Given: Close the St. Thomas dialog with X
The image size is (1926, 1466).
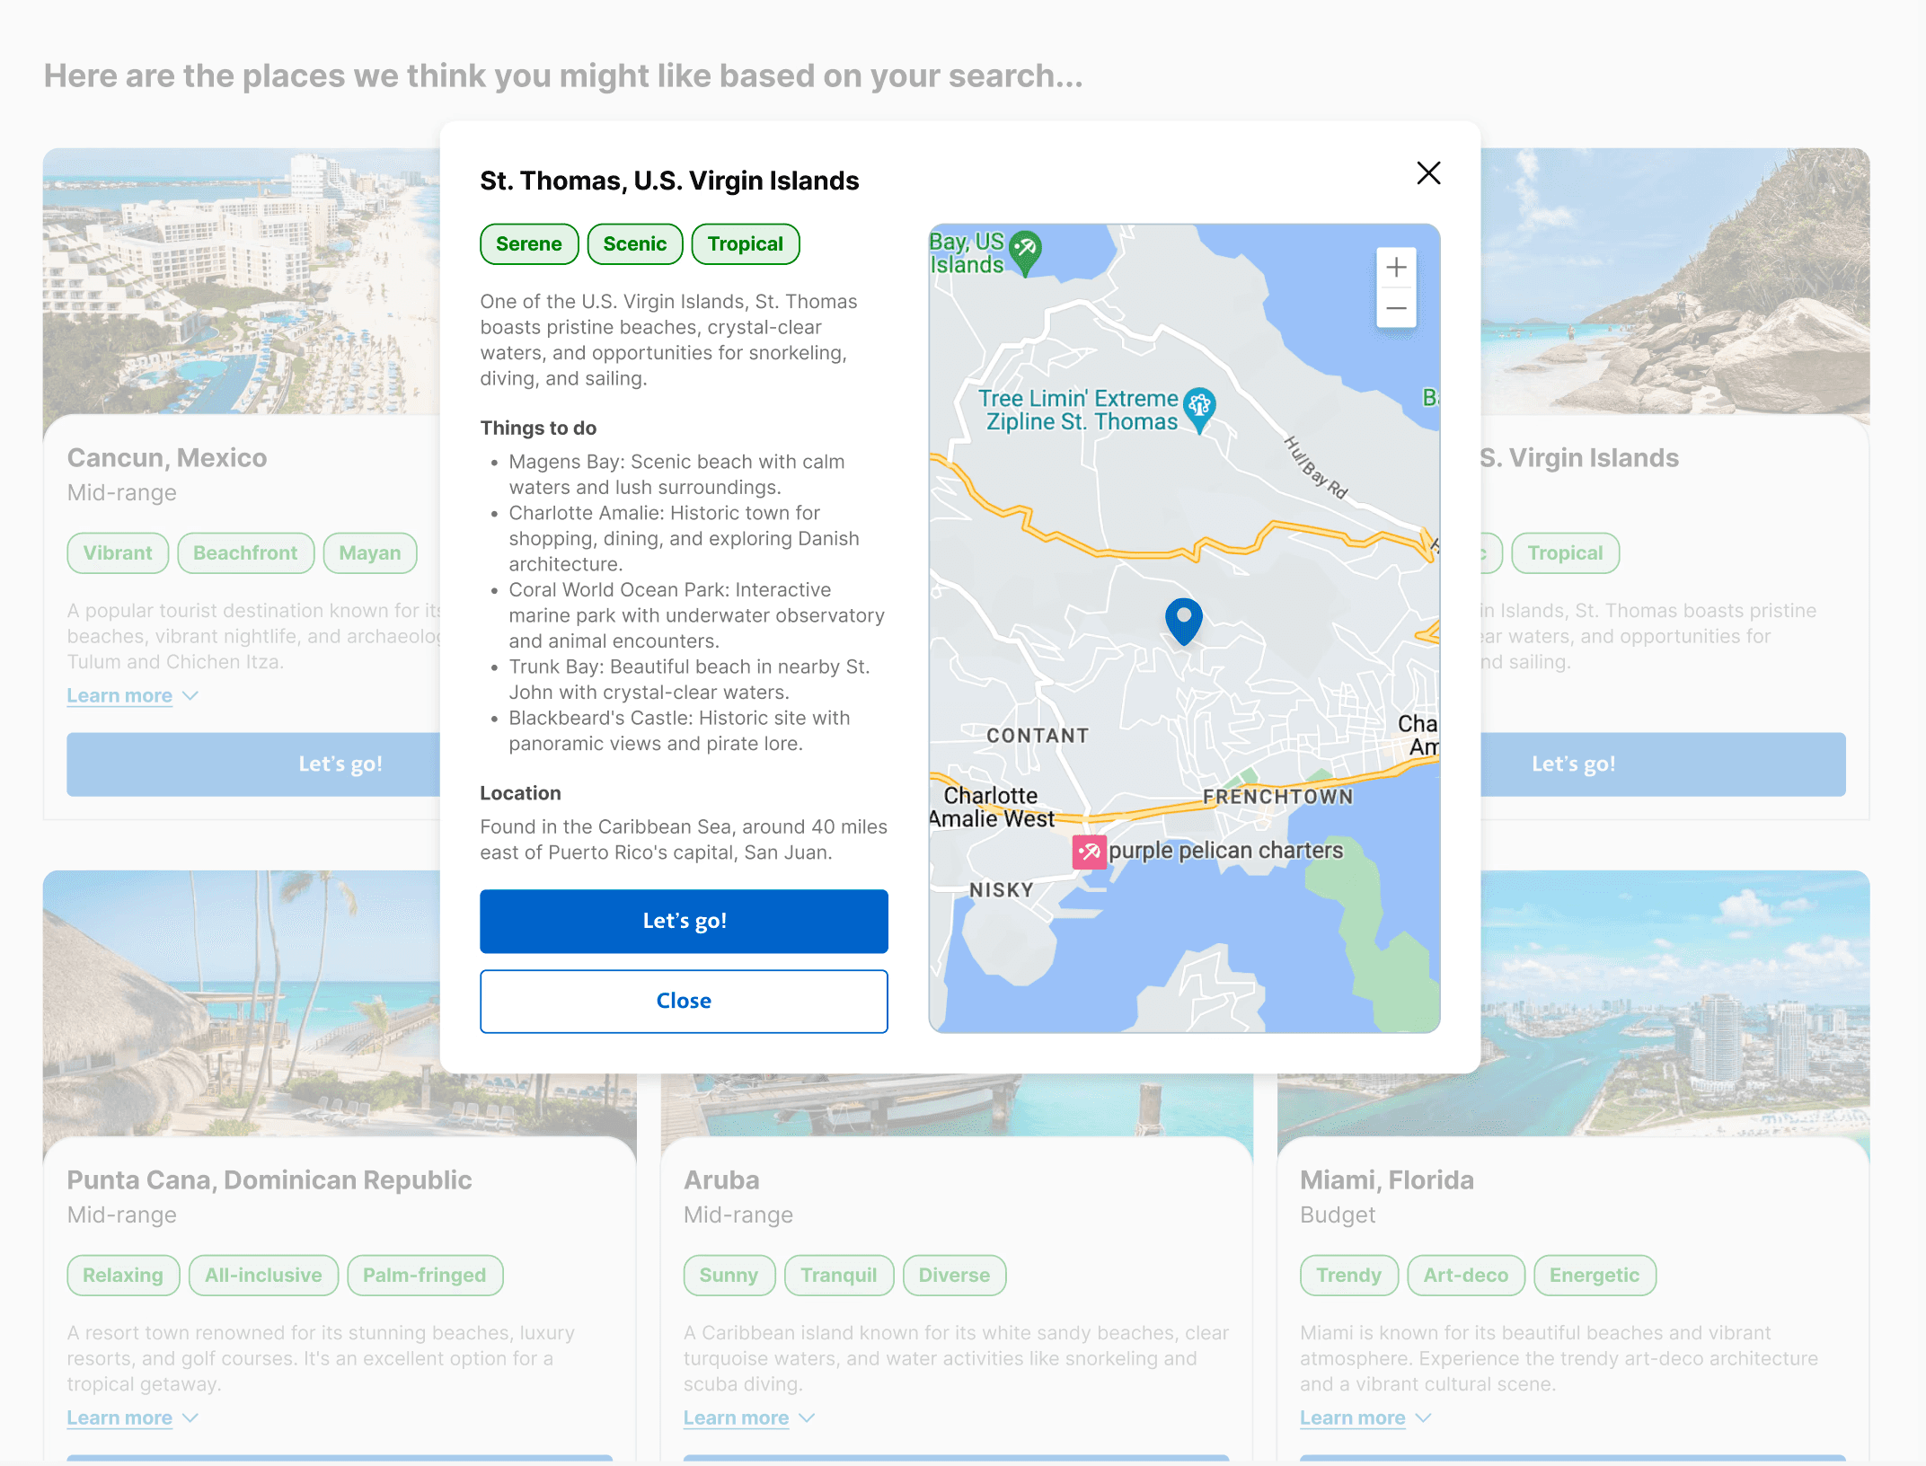Looking at the screenshot, I should pos(1427,172).
